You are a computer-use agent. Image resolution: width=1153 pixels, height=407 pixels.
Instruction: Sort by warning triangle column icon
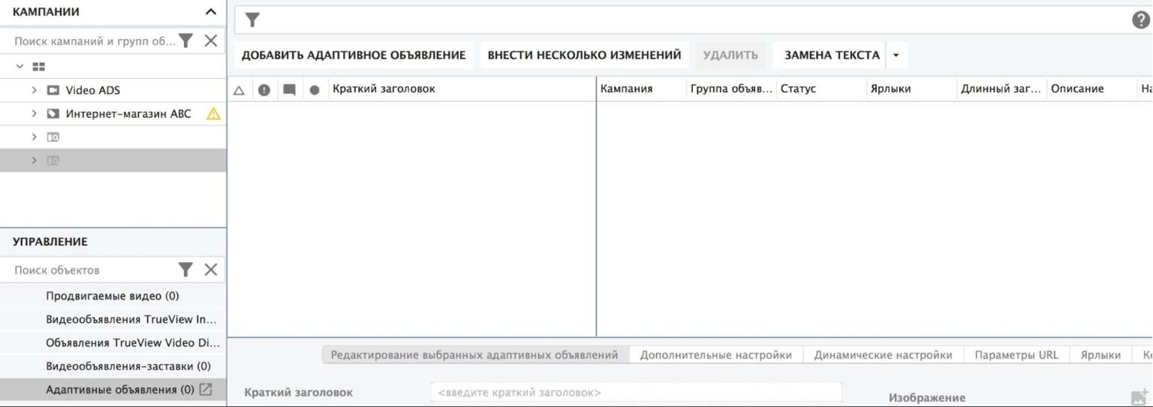[x=239, y=89]
